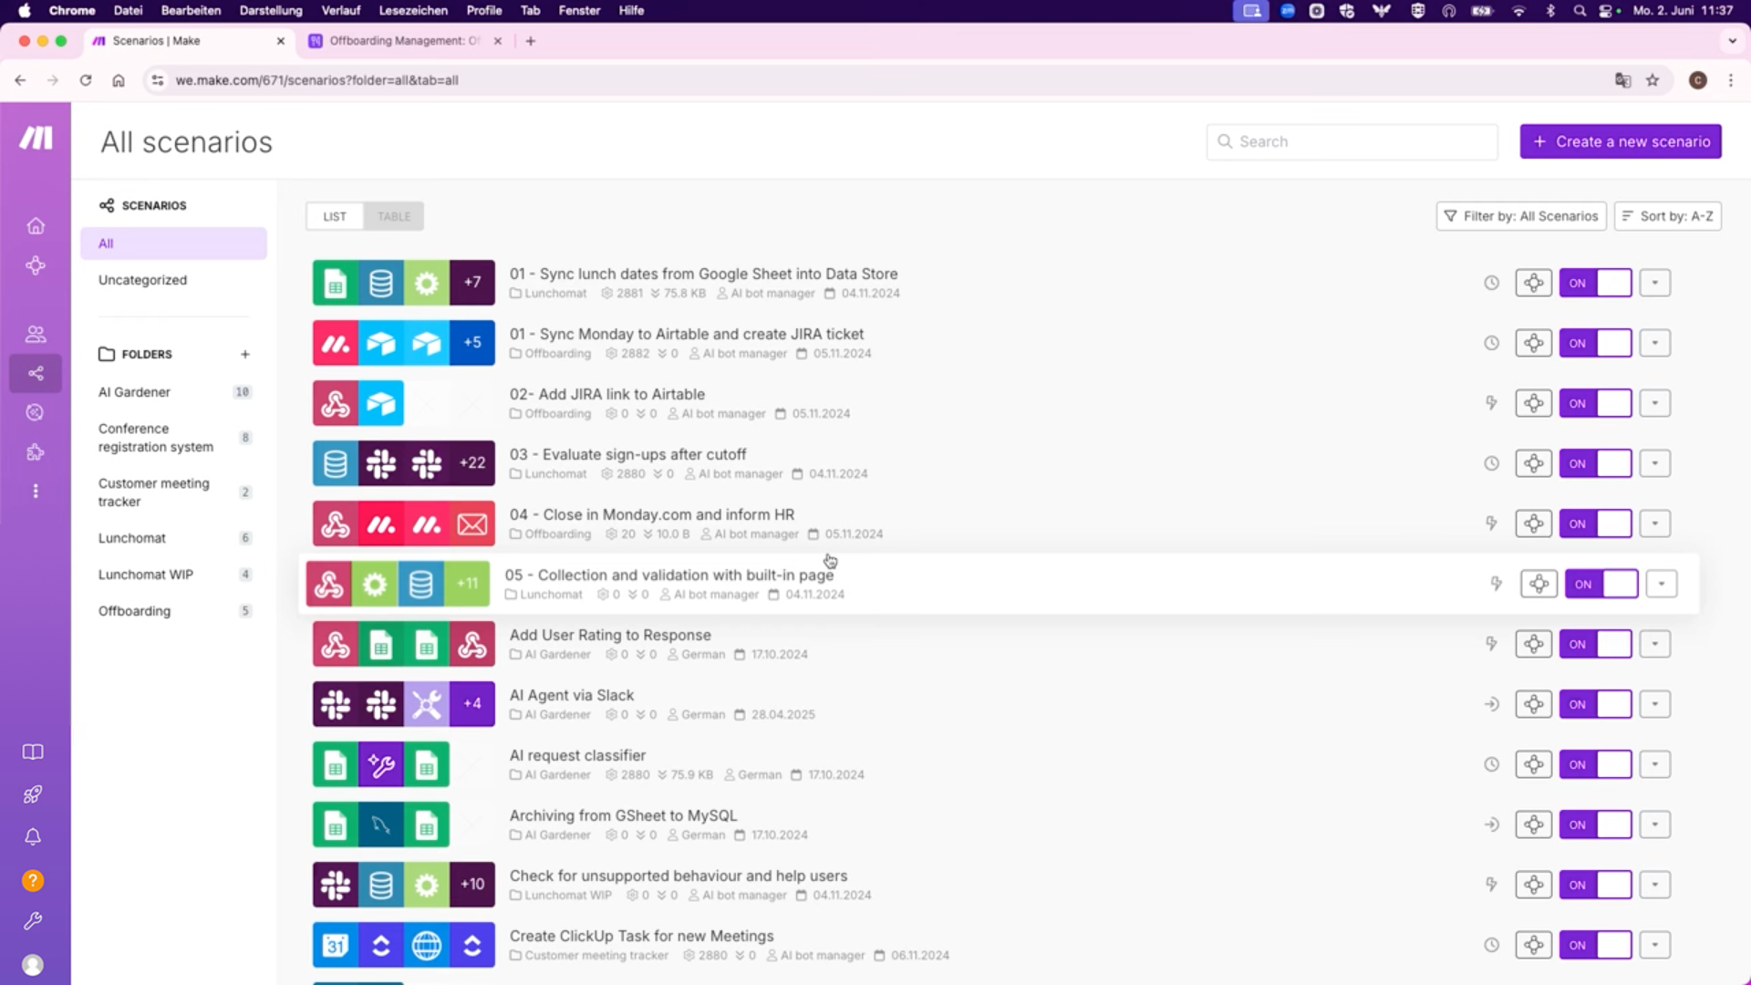Bookmark the page with the star icon
This screenshot has width=1751, height=985.
click(x=1653, y=80)
